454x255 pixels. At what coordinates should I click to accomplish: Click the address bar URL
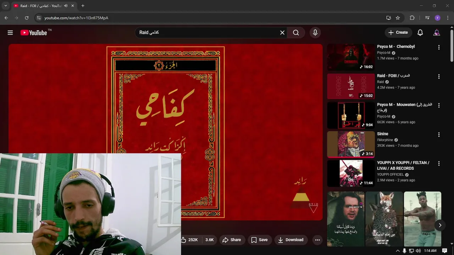(x=76, y=18)
